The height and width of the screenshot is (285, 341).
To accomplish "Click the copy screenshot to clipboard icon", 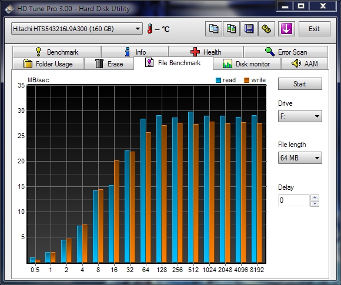I will tap(232, 29).
